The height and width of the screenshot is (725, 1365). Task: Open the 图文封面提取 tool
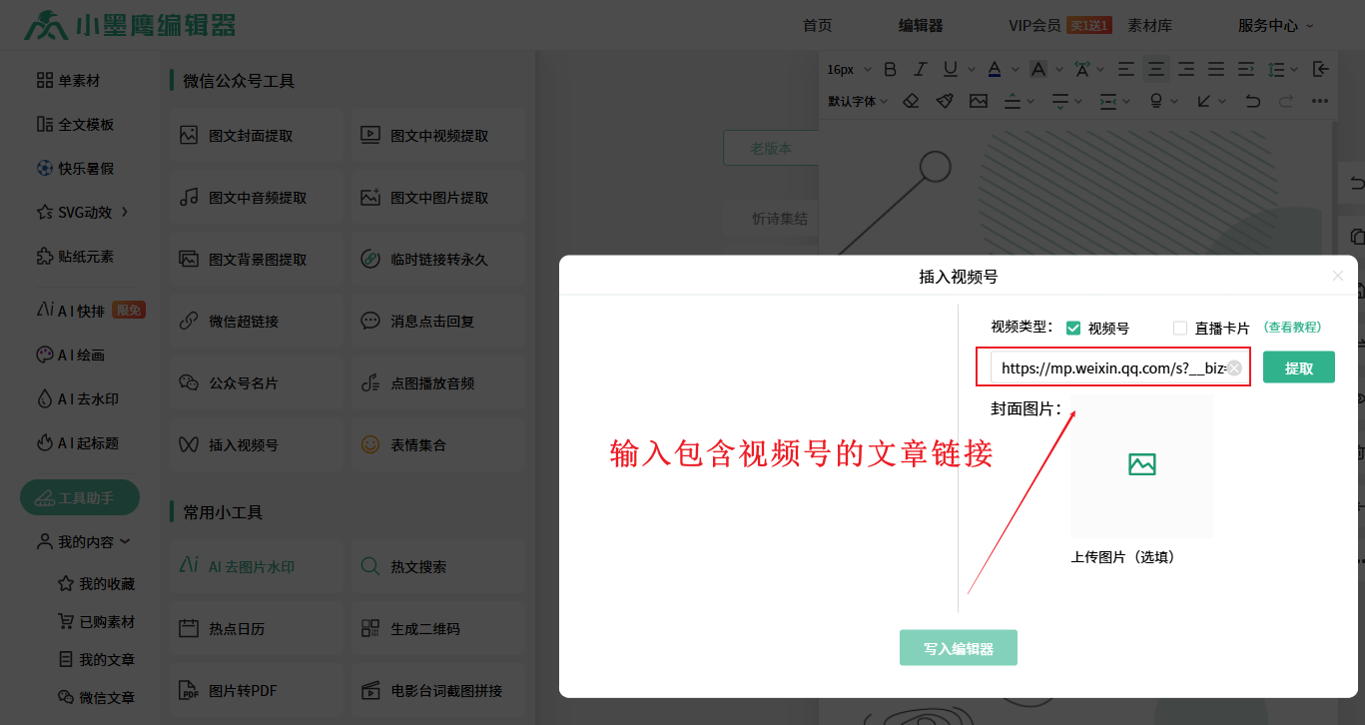(256, 136)
